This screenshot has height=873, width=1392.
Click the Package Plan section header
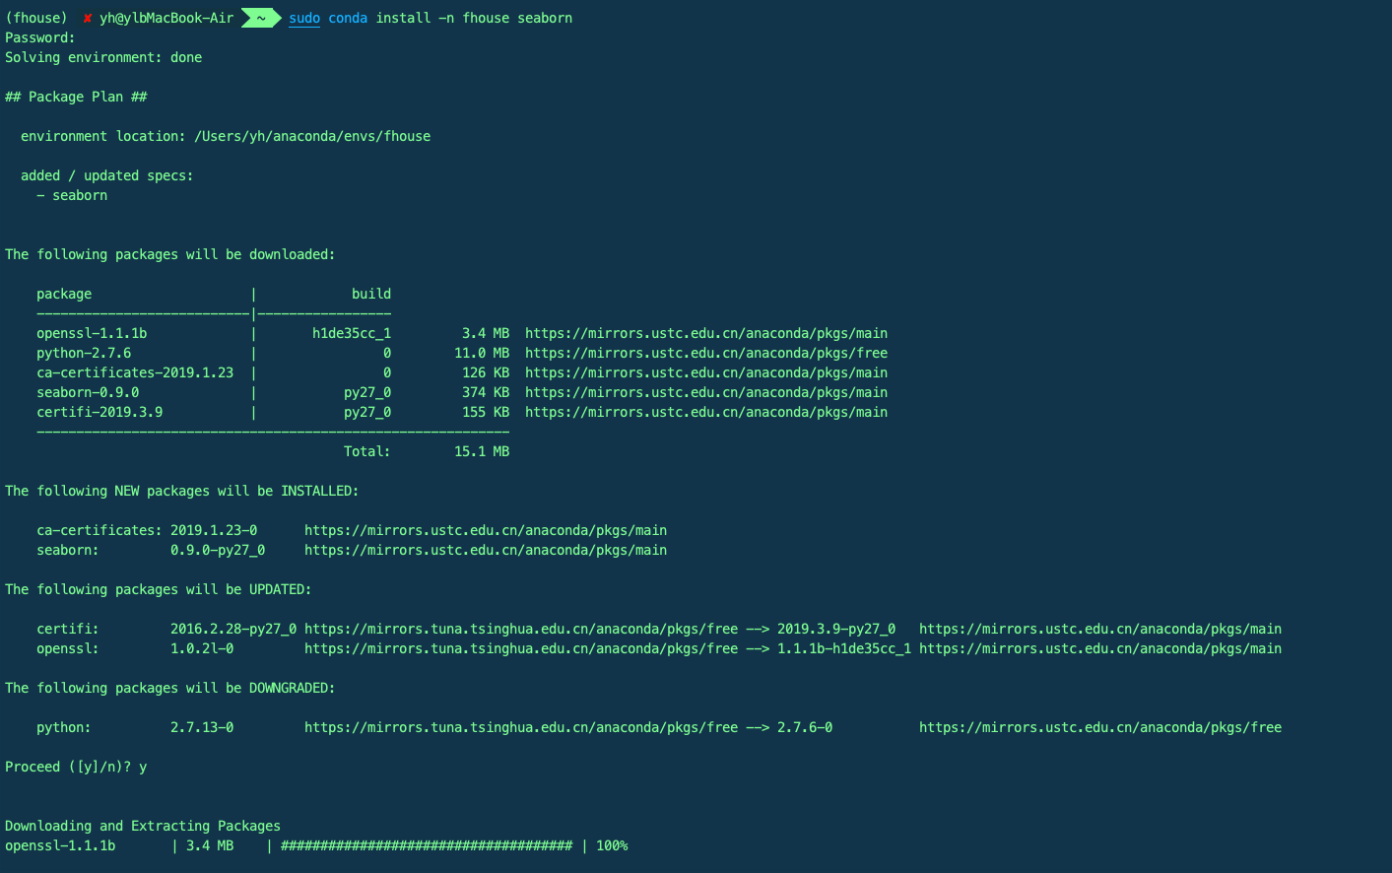point(74,97)
